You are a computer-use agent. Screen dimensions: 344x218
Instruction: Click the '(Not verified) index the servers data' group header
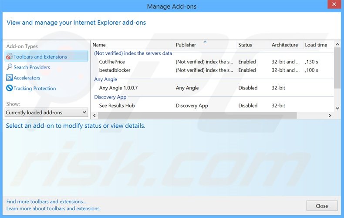coord(133,53)
